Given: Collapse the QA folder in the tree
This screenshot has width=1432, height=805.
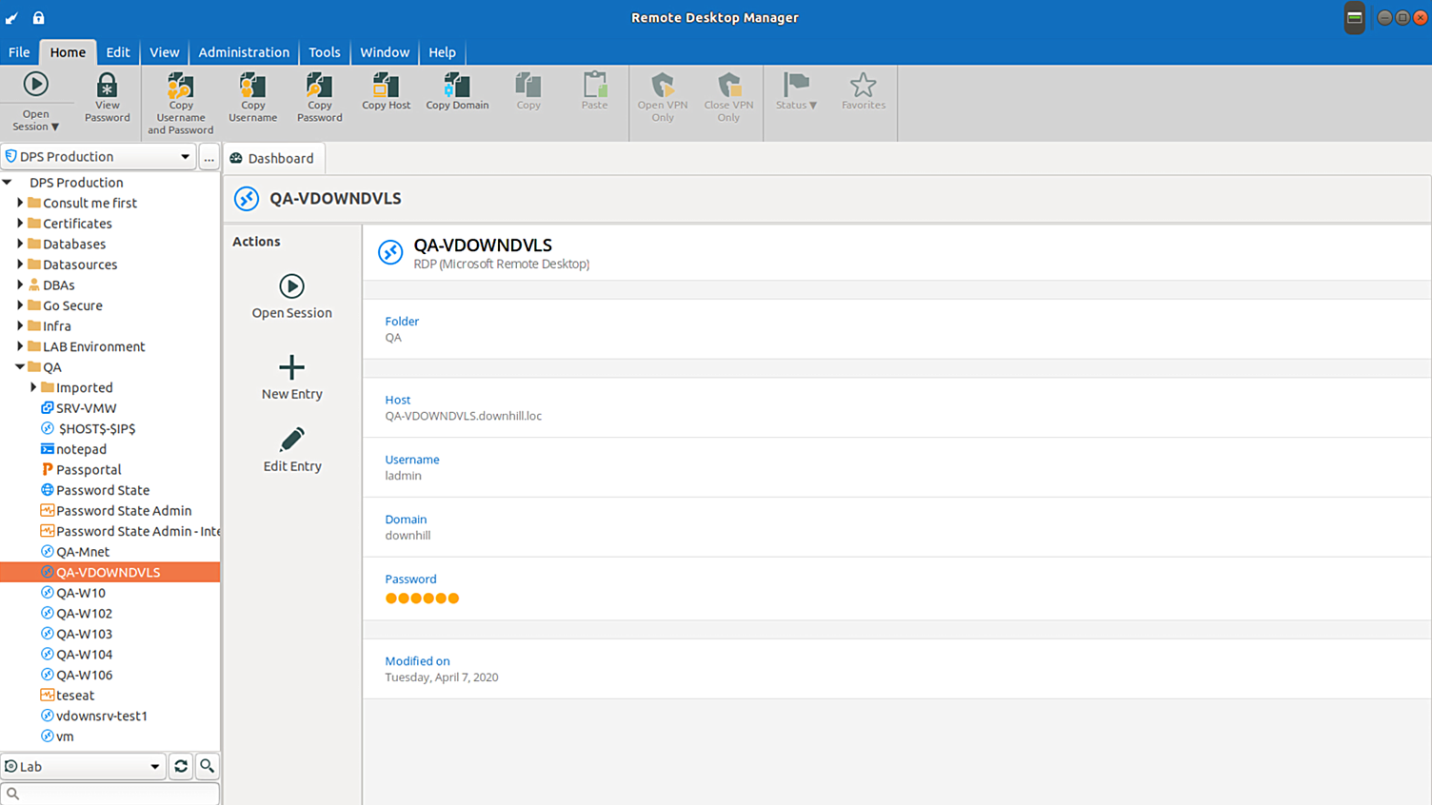Looking at the screenshot, I should (x=19, y=366).
